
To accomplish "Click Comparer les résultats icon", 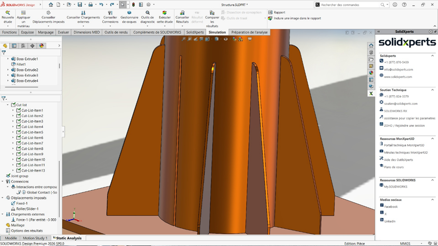I will (212, 13).
